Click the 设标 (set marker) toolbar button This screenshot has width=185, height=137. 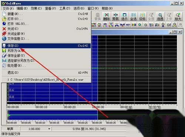tap(142, 17)
